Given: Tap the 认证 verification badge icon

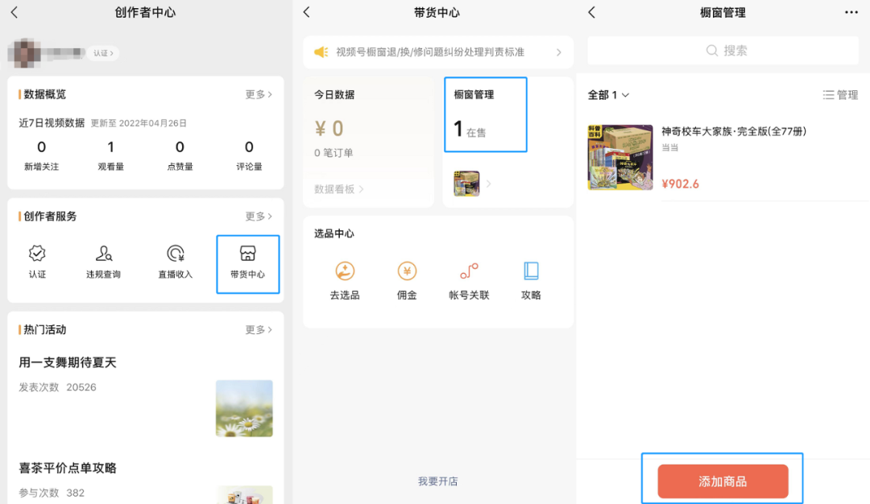Looking at the screenshot, I should click(x=37, y=255).
